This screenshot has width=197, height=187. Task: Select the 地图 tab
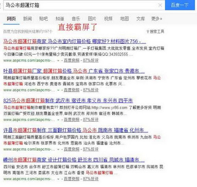[x=125, y=19]
